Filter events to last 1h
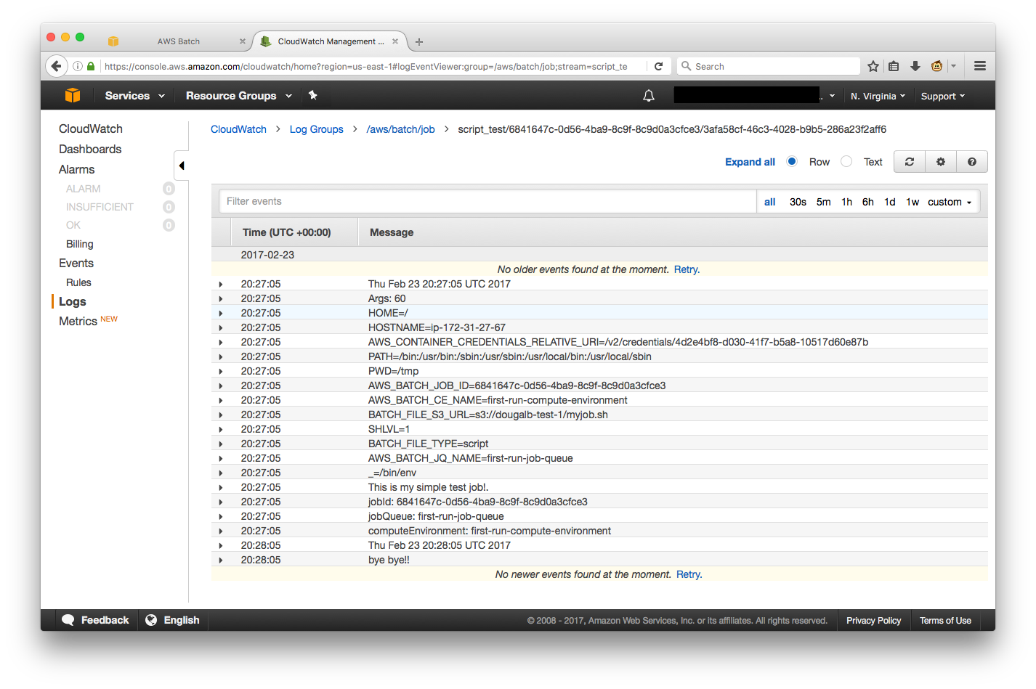The image size is (1036, 689). pos(846,202)
